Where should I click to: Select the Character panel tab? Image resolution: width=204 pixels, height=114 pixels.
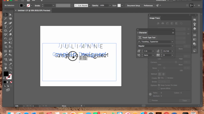coord(143,33)
